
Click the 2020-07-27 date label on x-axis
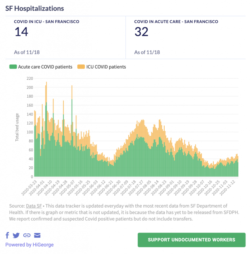[133, 188]
